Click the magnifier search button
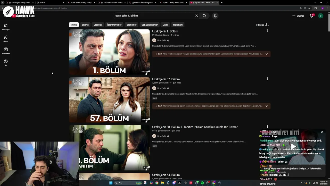 pyautogui.click(x=204, y=16)
